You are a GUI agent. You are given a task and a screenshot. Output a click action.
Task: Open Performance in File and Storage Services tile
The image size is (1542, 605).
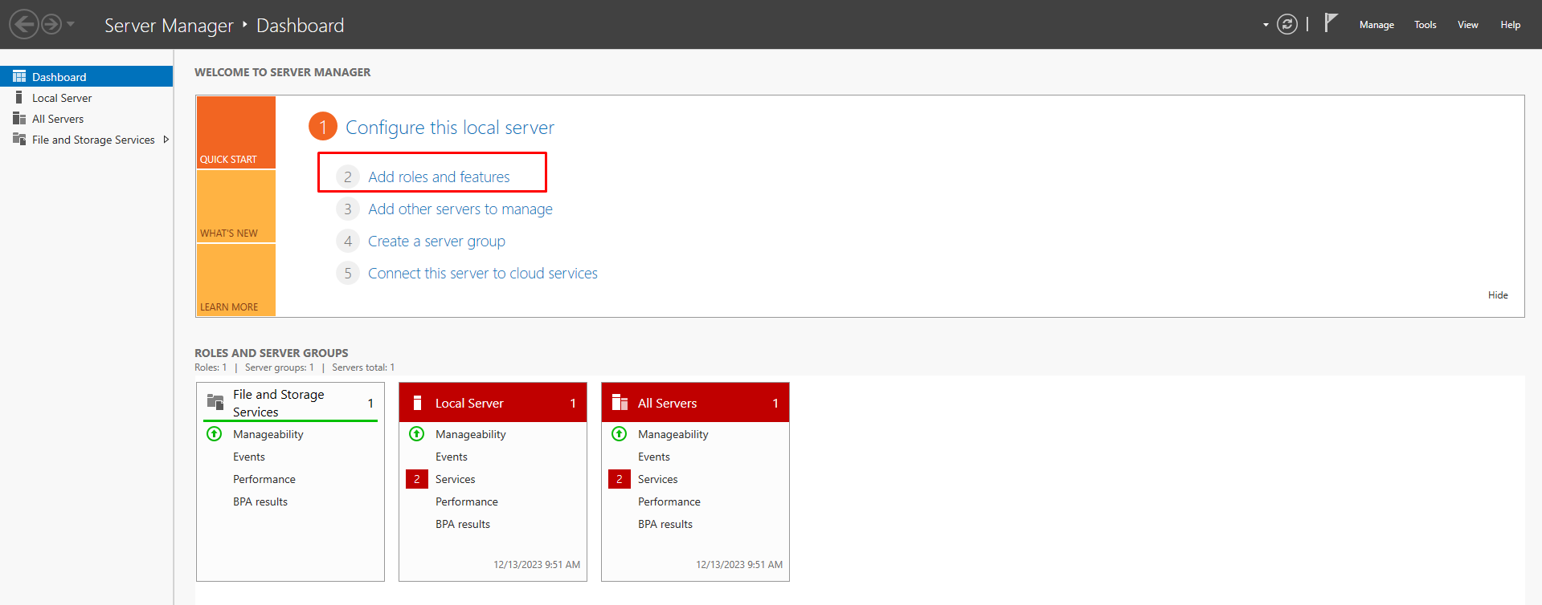point(264,479)
